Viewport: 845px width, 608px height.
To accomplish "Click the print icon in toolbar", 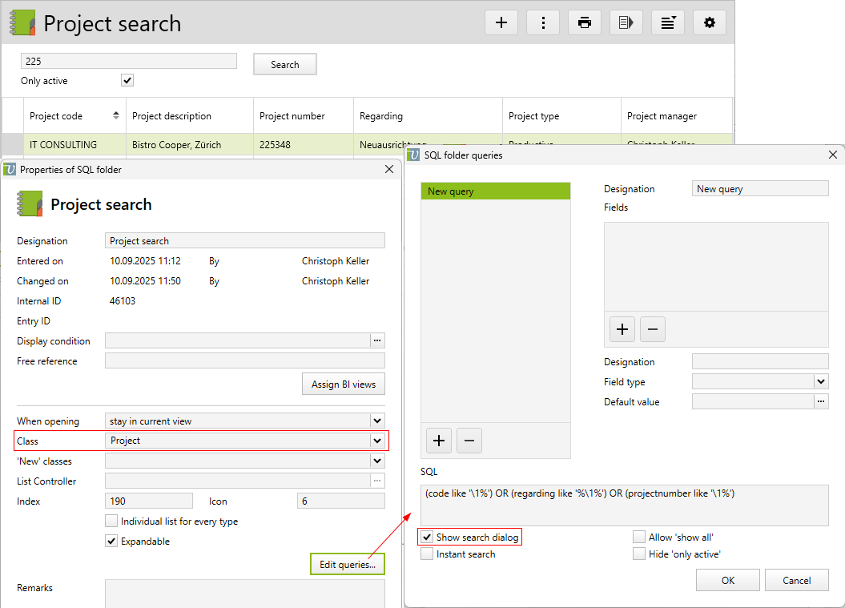I will pos(585,22).
